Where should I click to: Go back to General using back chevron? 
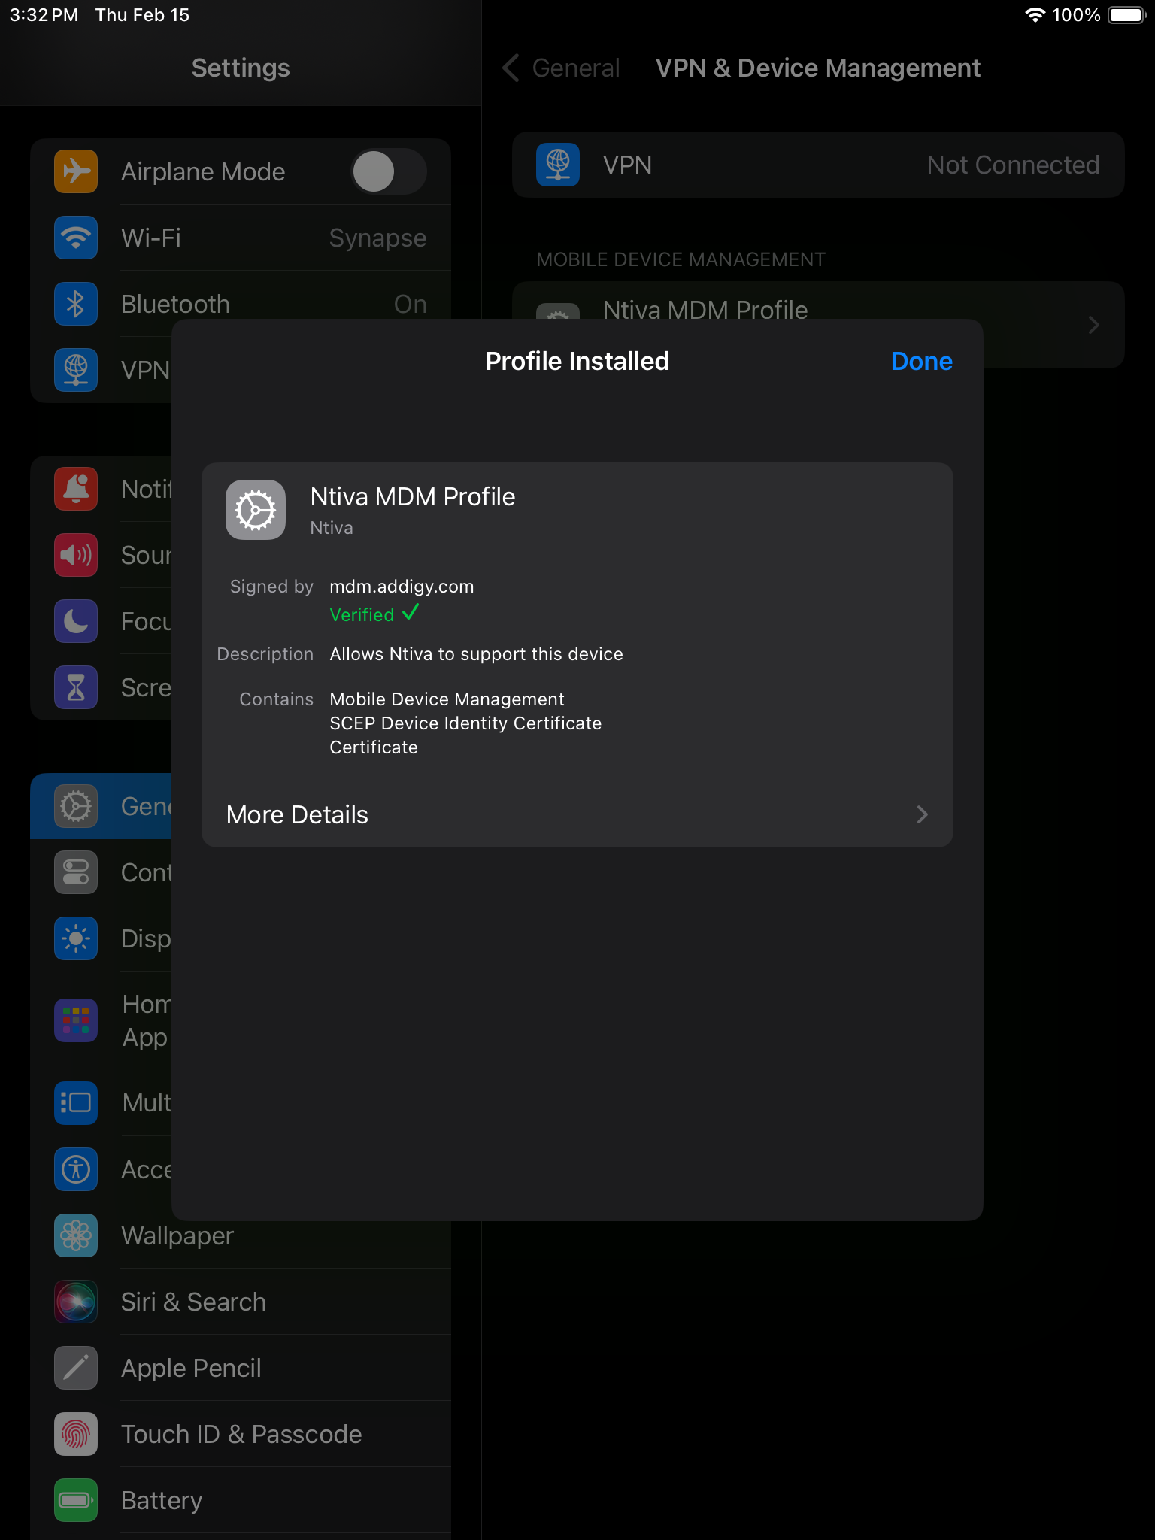pyautogui.click(x=511, y=68)
